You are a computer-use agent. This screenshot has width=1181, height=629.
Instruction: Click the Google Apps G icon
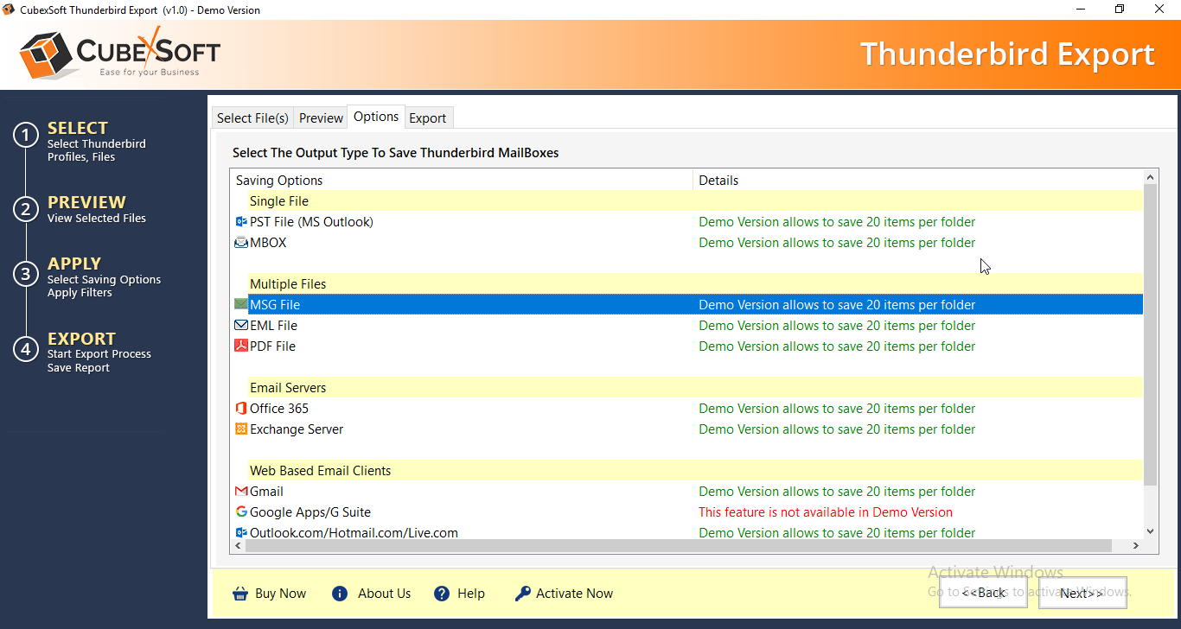pyautogui.click(x=241, y=512)
